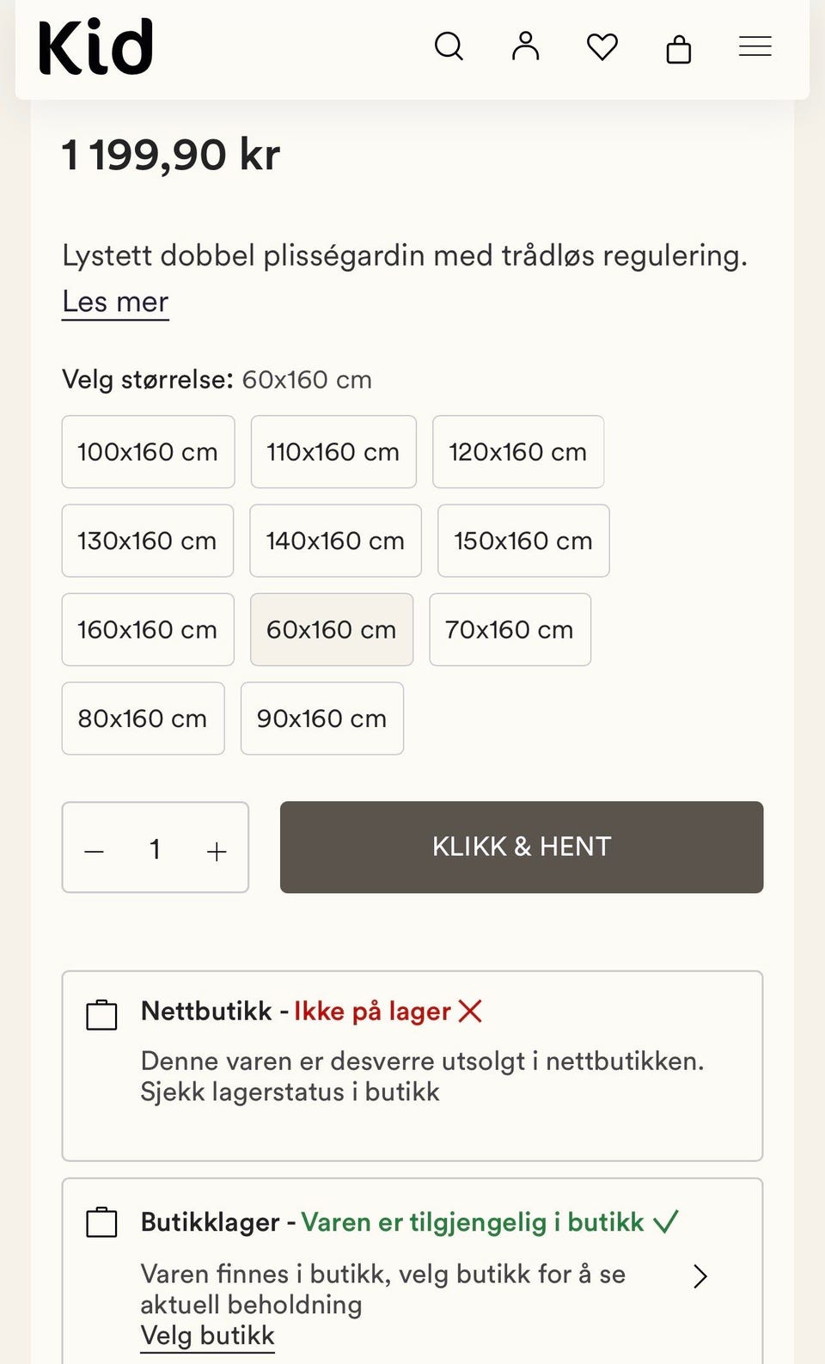Image resolution: width=825 pixels, height=1364 pixels.
Task: Select size 70x160 cm
Action: (x=510, y=630)
